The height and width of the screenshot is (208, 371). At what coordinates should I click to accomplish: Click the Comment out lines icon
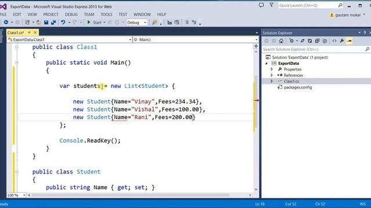point(187,23)
